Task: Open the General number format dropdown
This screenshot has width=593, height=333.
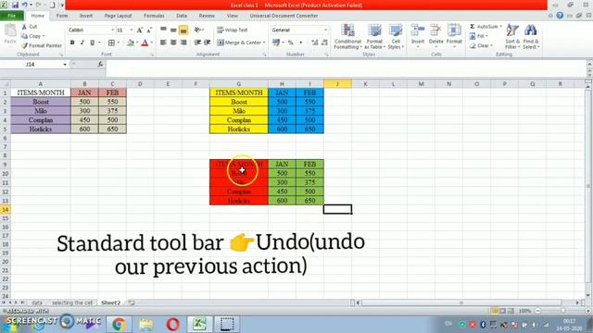Action: click(x=325, y=30)
